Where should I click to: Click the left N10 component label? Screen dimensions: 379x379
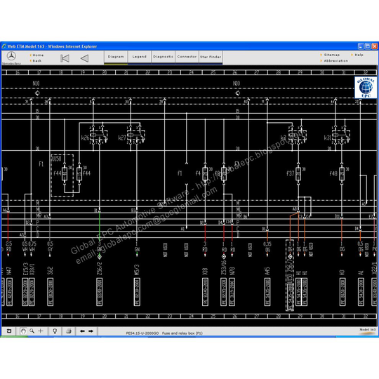pyautogui.click(x=36, y=84)
